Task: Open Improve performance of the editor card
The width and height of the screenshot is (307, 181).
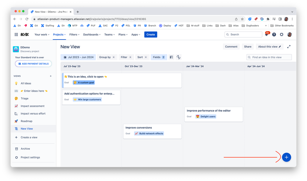Action: 214,114
